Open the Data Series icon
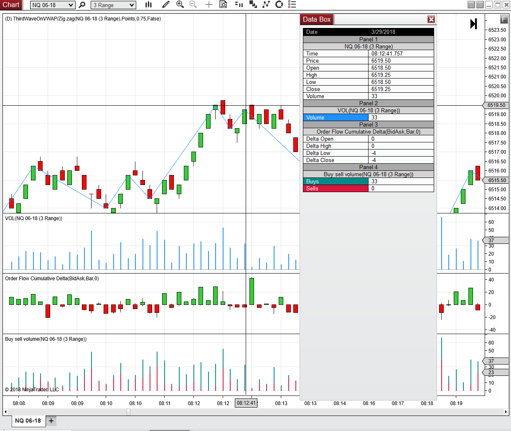 point(253,5)
